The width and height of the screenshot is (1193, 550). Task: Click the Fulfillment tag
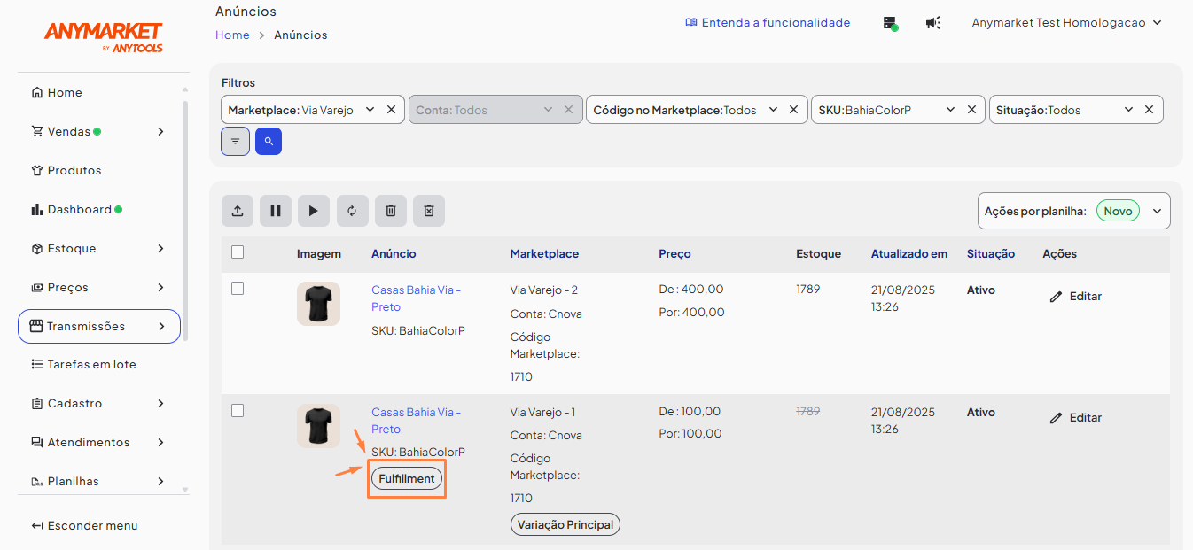coord(407,478)
